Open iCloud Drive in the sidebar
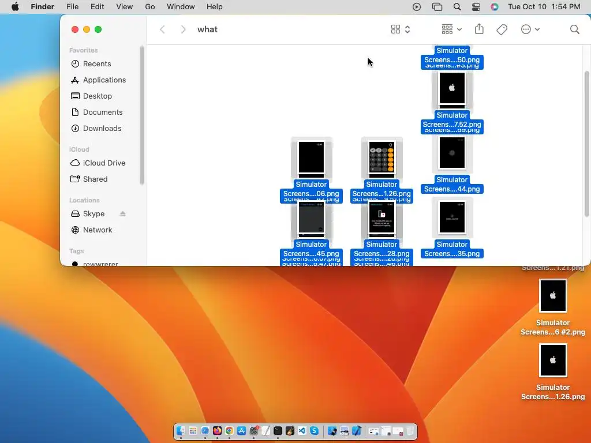Screen dimensions: 591x443 [104, 163]
